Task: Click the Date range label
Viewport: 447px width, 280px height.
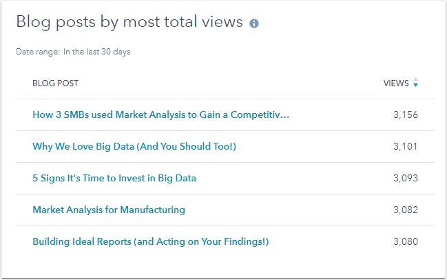Action: click(38, 52)
